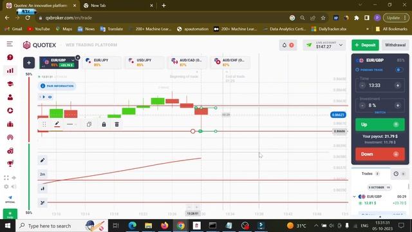Open the pie chart analytics sidebar icon
This screenshot has height=232, width=412.
click(x=10, y=110)
